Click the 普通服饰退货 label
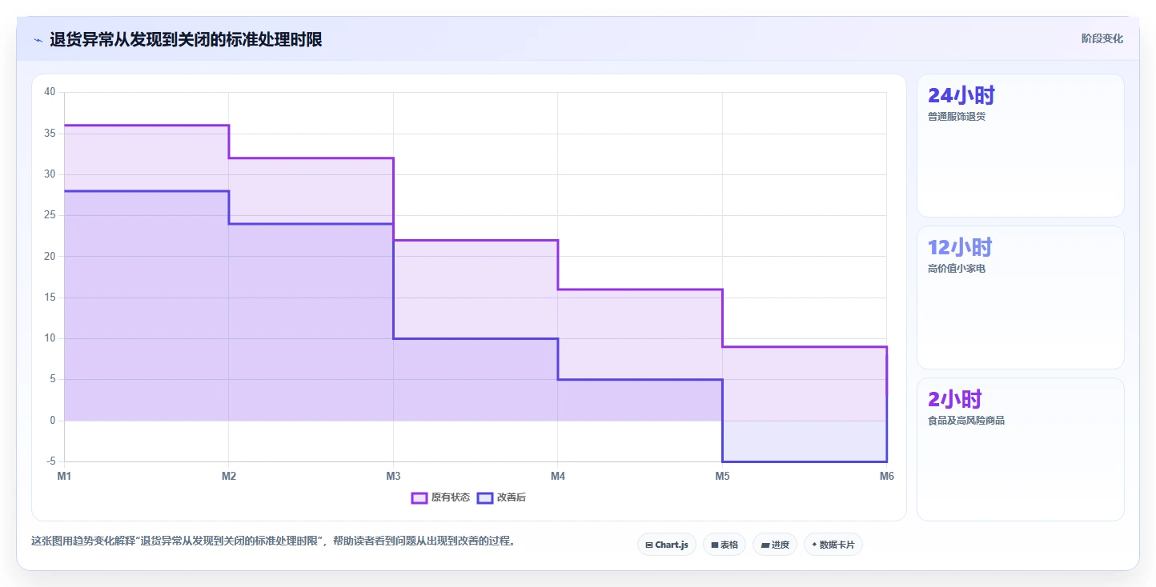1156x587 pixels. pos(957,117)
